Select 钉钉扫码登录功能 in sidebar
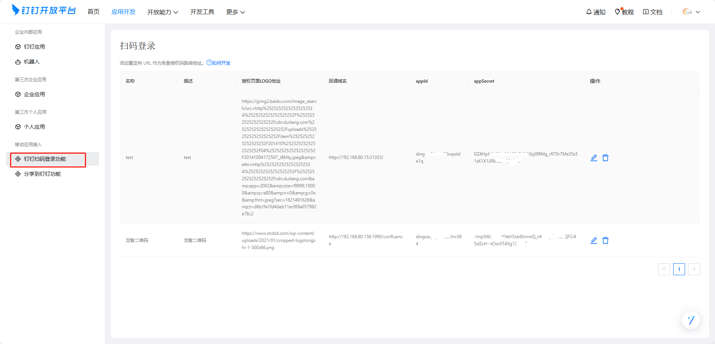 (x=45, y=159)
